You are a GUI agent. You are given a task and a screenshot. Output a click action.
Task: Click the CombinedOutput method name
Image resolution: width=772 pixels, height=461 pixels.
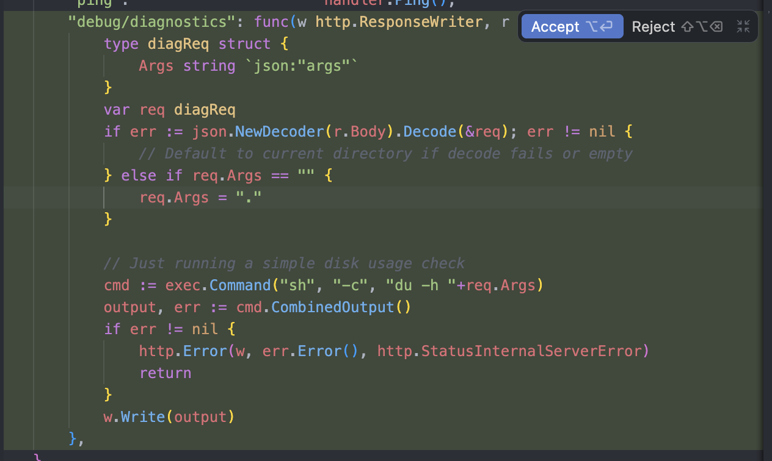coord(332,307)
